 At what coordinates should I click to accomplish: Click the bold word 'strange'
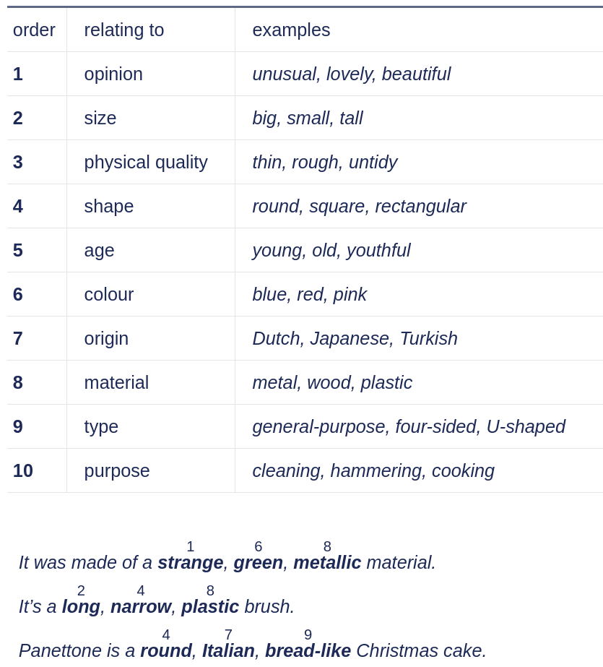(x=191, y=562)
